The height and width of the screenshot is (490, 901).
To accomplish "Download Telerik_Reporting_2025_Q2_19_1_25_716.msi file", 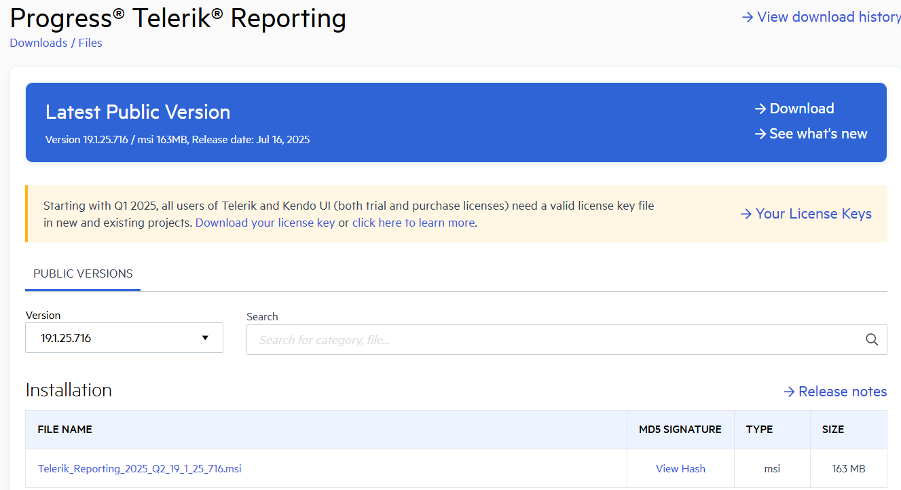I will point(140,468).
